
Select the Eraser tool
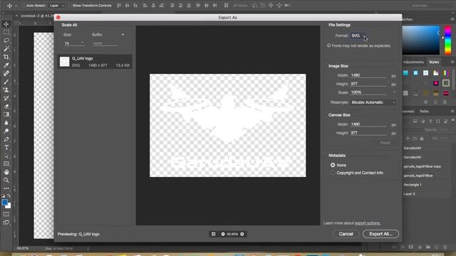(x=6, y=106)
